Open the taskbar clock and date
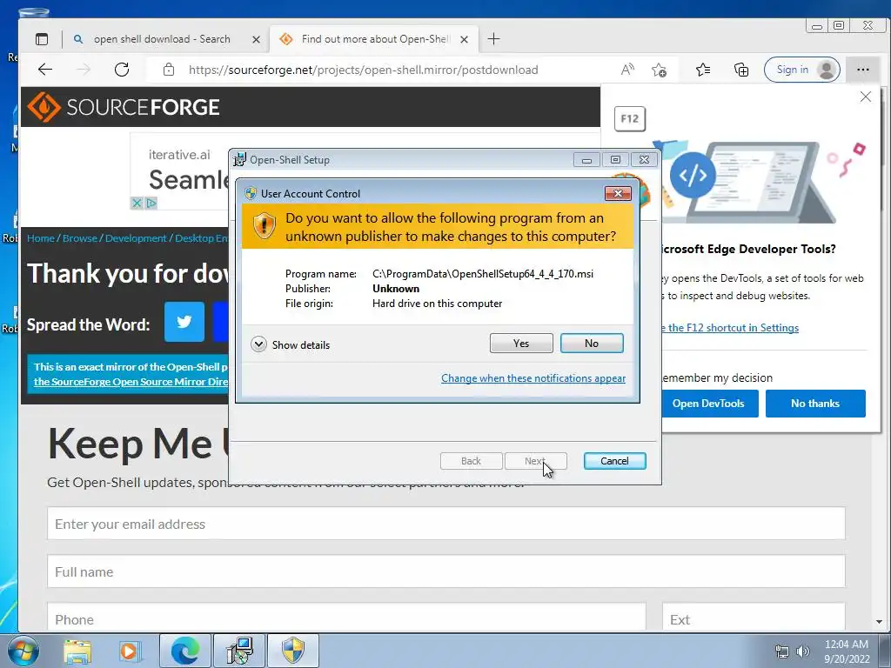 click(847, 651)
